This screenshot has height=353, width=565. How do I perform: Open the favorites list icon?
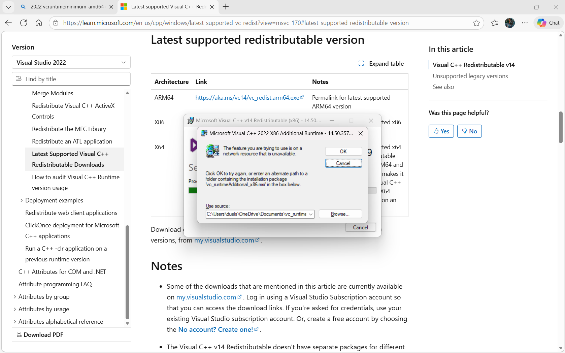point(494,23)
